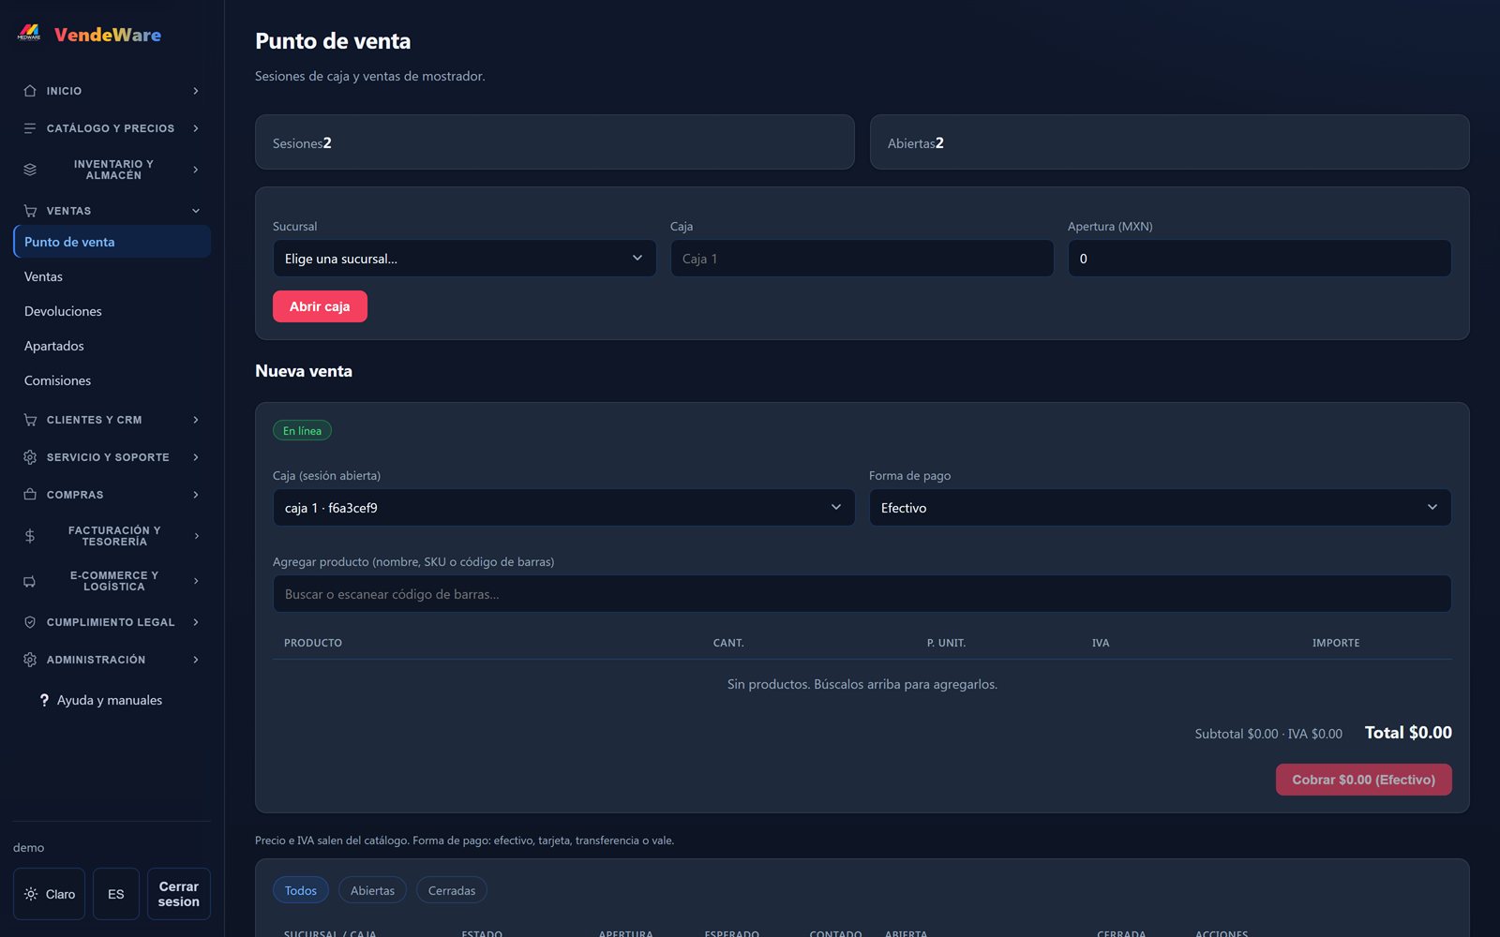Click the Cerrar sesion button
Screen dimensions: 1500x937
click(178, 894)
